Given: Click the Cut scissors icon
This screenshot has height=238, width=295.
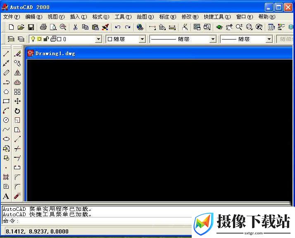Looking at the screenshot, I should click(x=75, y=27).
